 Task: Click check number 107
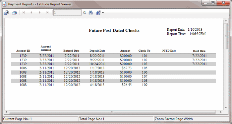click(145, 77)
